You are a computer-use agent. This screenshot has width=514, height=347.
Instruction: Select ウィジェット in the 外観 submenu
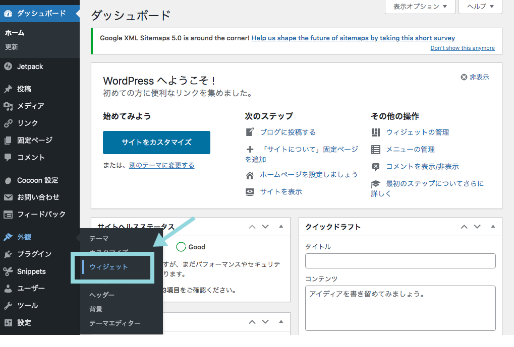coord(108,267)
